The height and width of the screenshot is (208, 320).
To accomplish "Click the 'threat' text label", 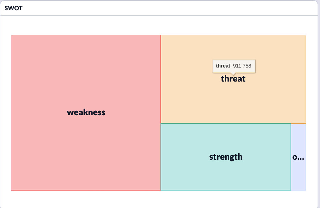I will (233, 79).
